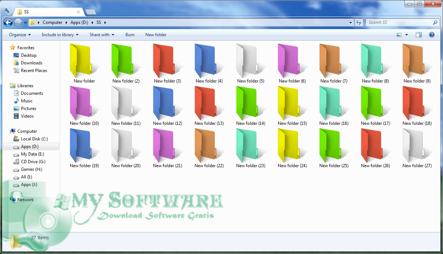
Task: Open Recent Places under Favorites
Action: click(33, 70)
